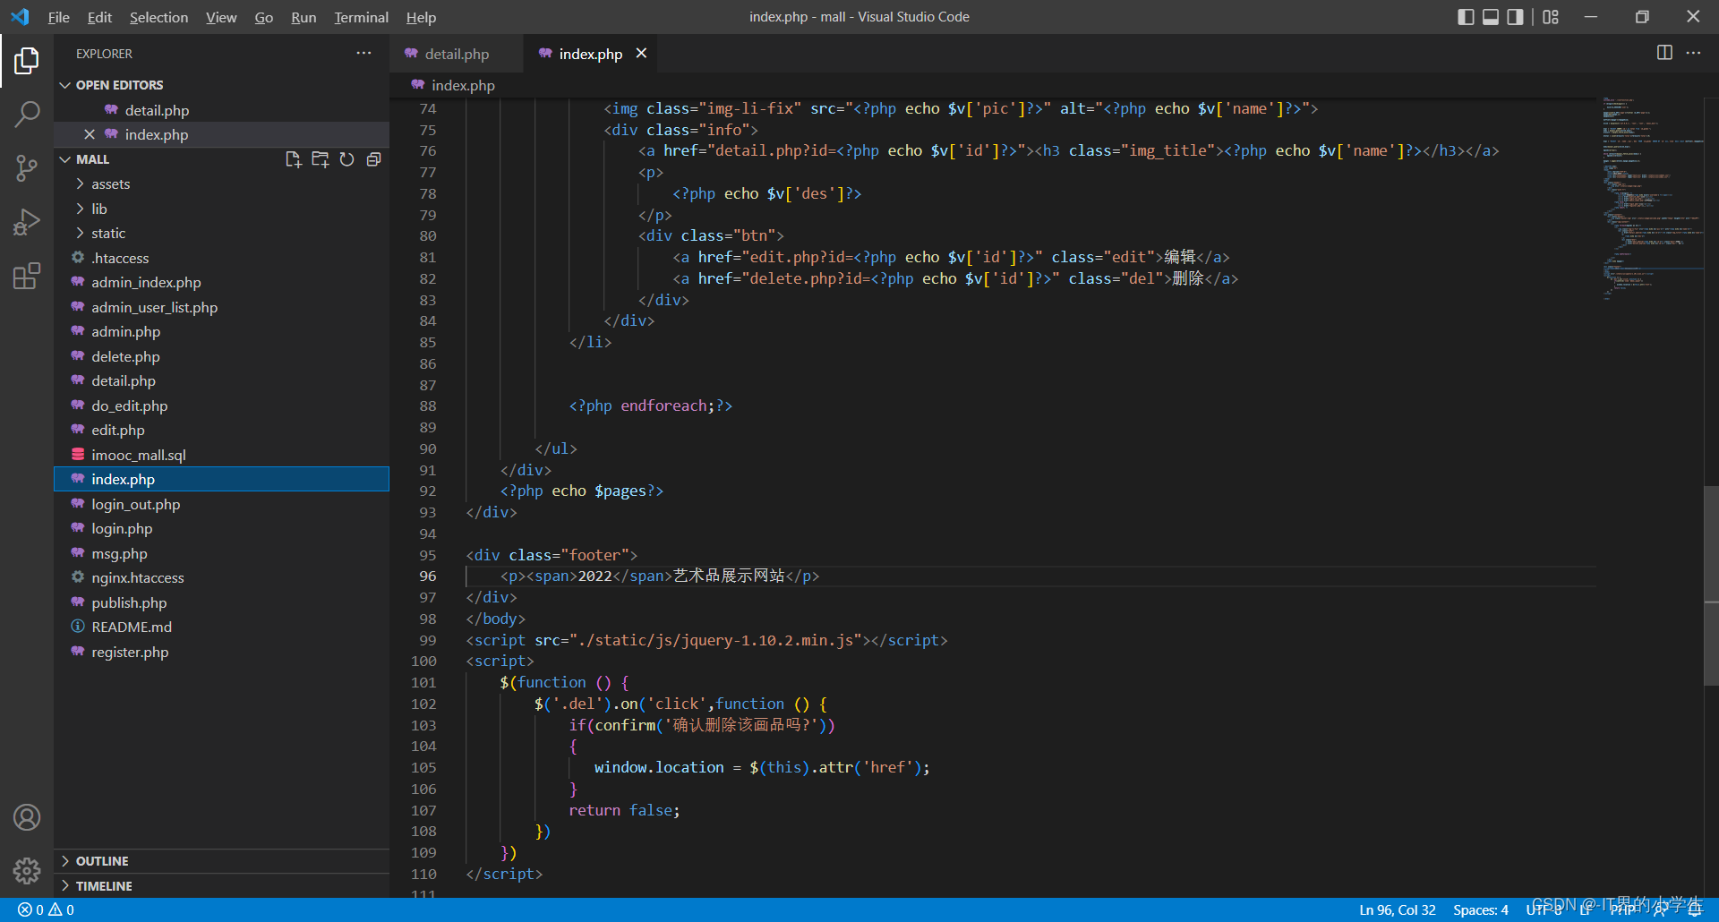
Task: Open the Search view in activity bar
Action: coord(27,114)
